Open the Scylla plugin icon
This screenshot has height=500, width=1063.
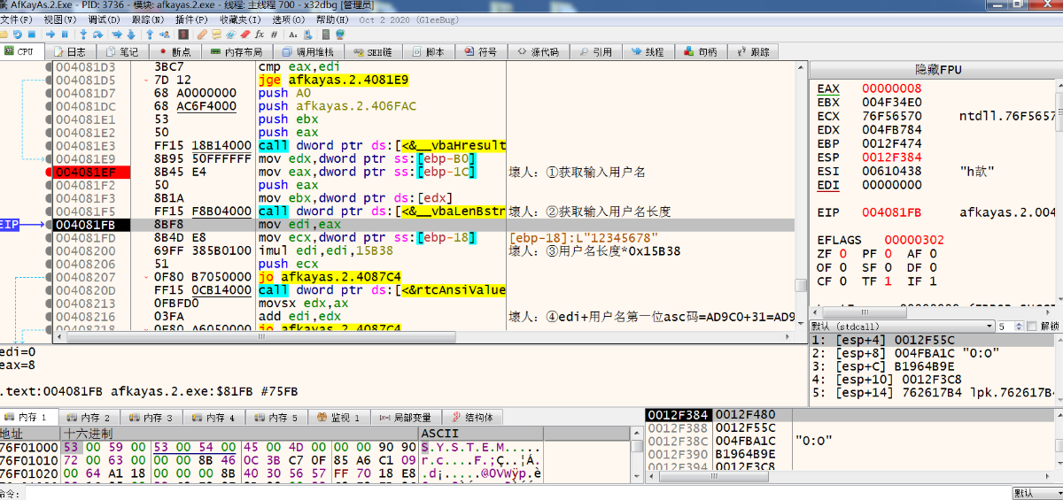183,35
